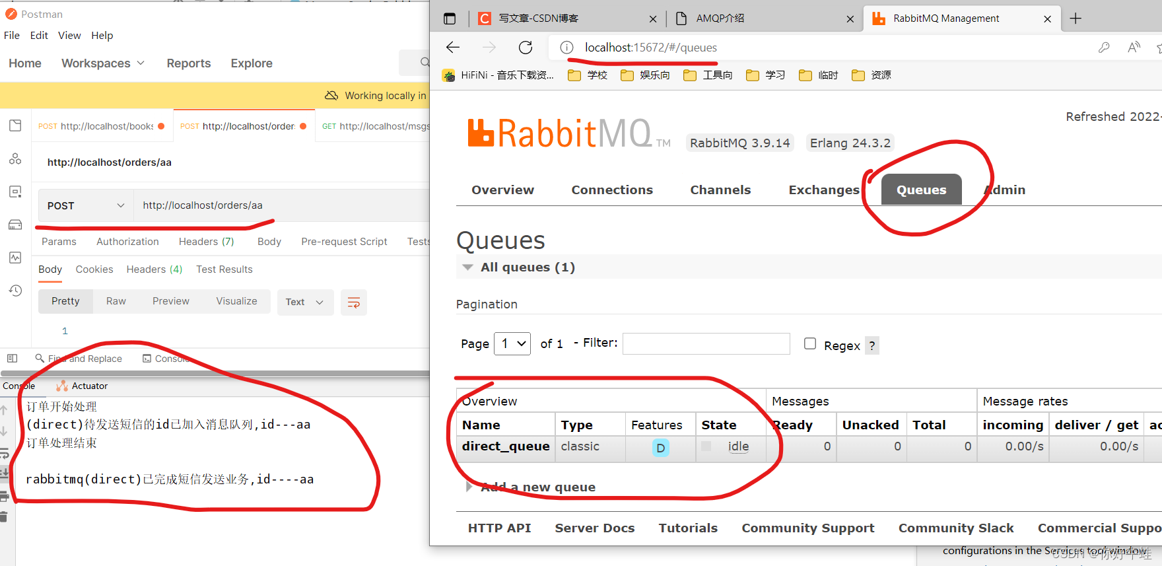This screenshot has height=566, width=1162.
Task: Open the 工具向 bookmarks folder
Action: [x=708, y=75]
